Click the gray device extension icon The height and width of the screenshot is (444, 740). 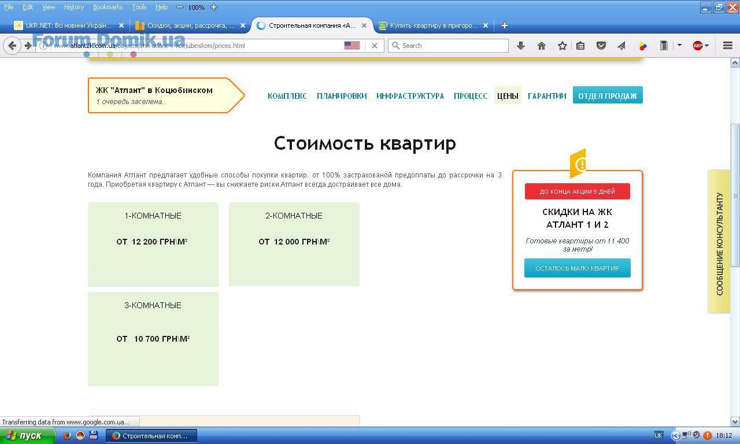664,46
